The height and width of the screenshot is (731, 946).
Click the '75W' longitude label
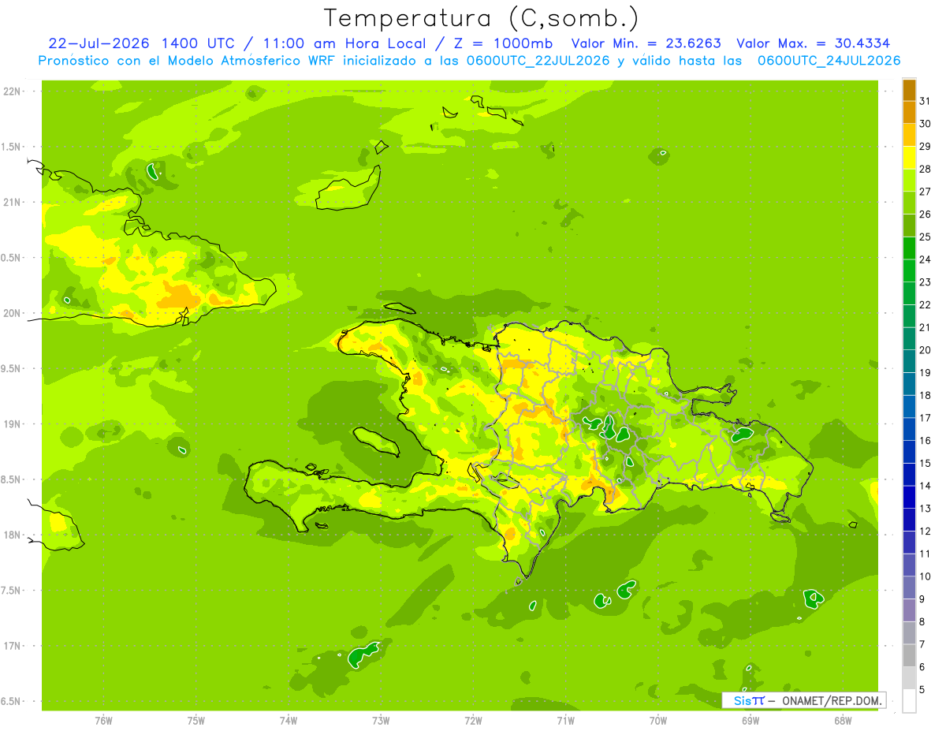(x=196, y=721)
